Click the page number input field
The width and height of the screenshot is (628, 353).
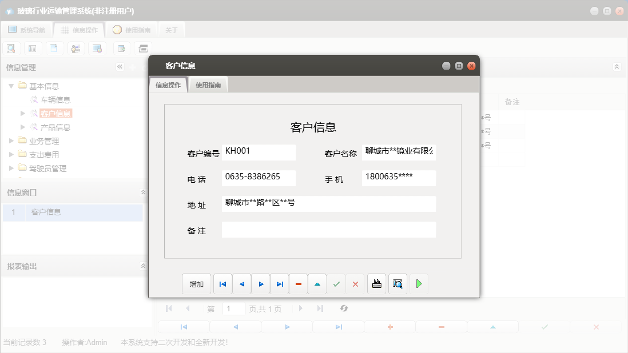pyautogui.click(x=234, y=308)
